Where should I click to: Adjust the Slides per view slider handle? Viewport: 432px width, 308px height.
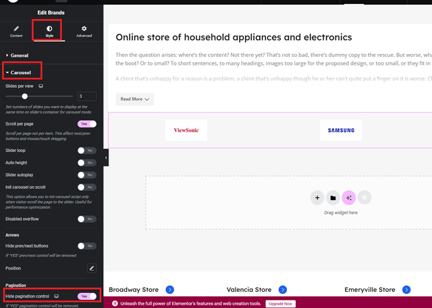coord(25,96)
